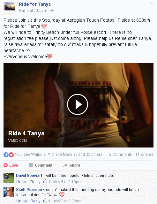This screenshot has width=157, height=204.
Task: View list of people who reacted
Action: click(58, 155)
